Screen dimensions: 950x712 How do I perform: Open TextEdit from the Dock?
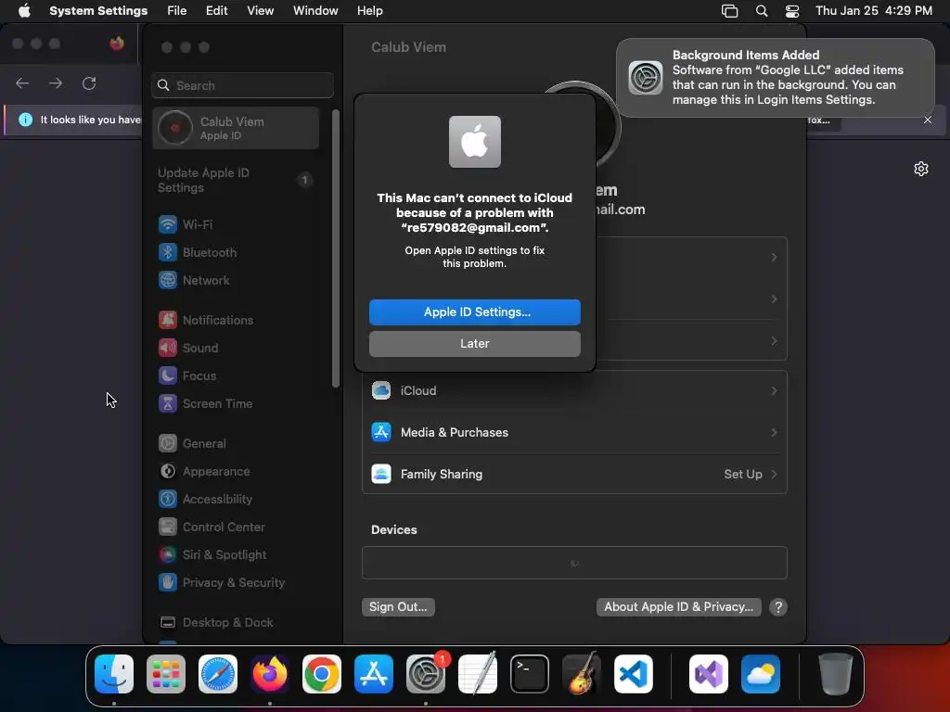tap(478, 674)
